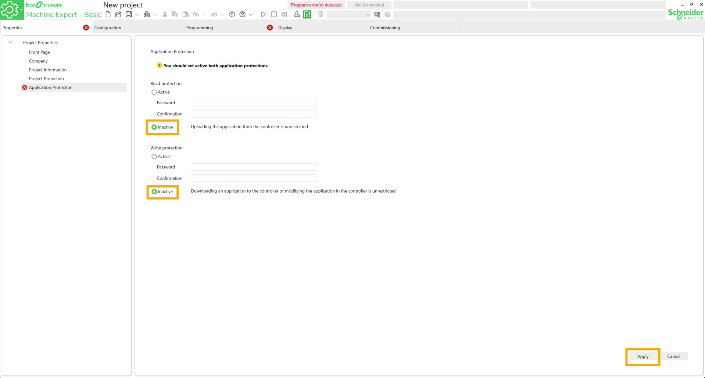Select Inactive under Read protection
This screenshot has width=705, height=378.
(x=154, y=127)
